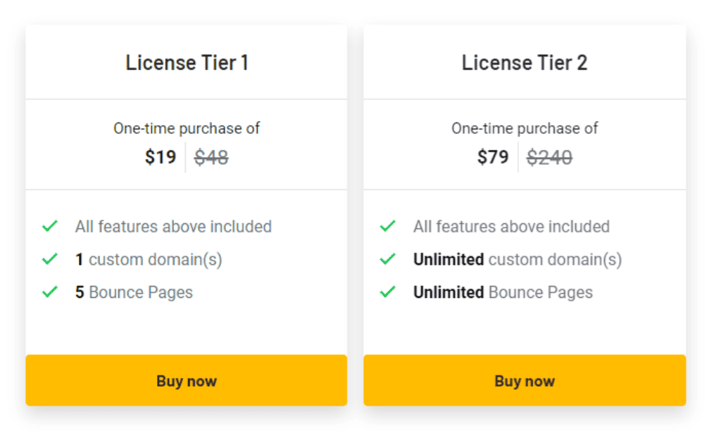Select the License Tier 1 heading
Screen dimensions: 721x443
187,63
